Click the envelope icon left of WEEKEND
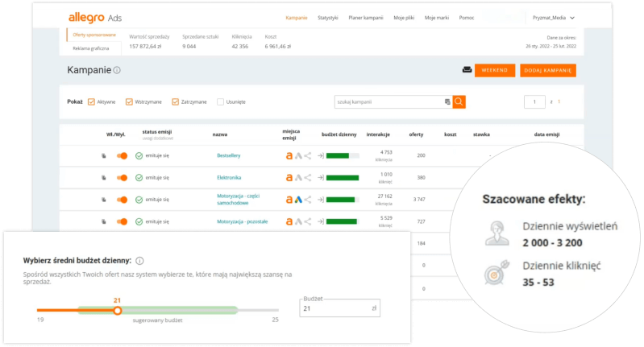The image size is (644, 347). (x=467, y=70)
